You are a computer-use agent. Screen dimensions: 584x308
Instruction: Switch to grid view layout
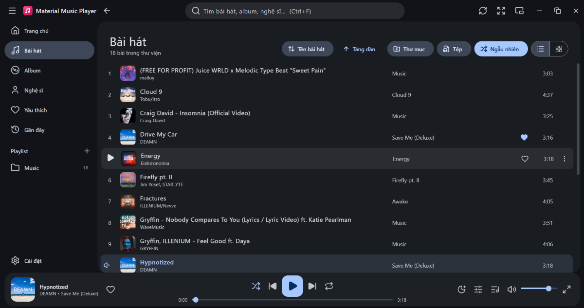[559, 49]
